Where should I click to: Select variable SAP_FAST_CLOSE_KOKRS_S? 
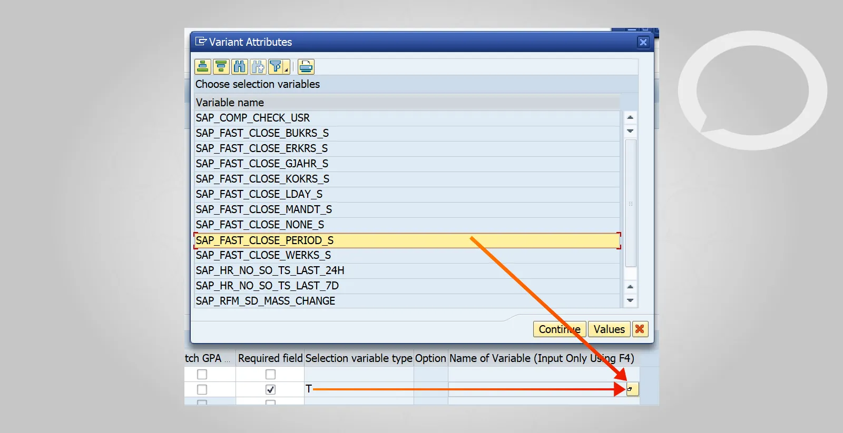click(407, 179)
